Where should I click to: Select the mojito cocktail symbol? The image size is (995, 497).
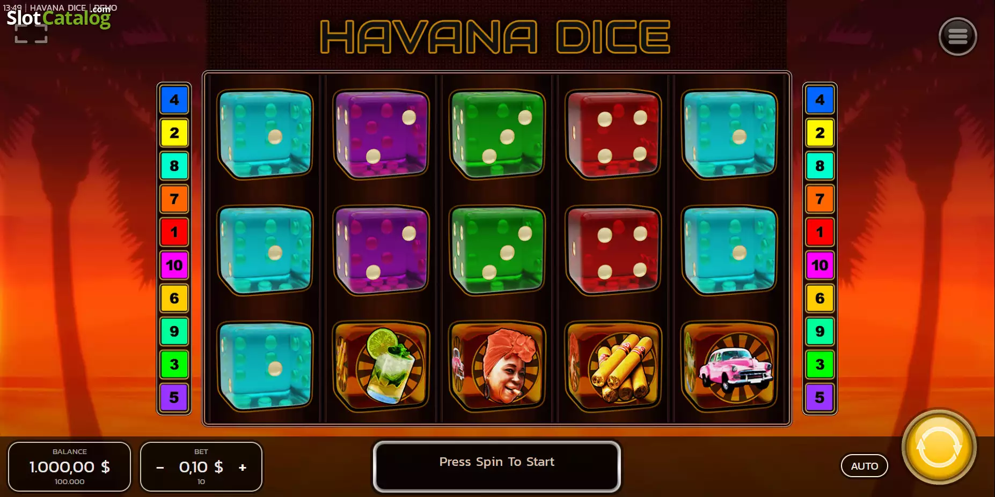pyautogui.click(x=381, y=366)
